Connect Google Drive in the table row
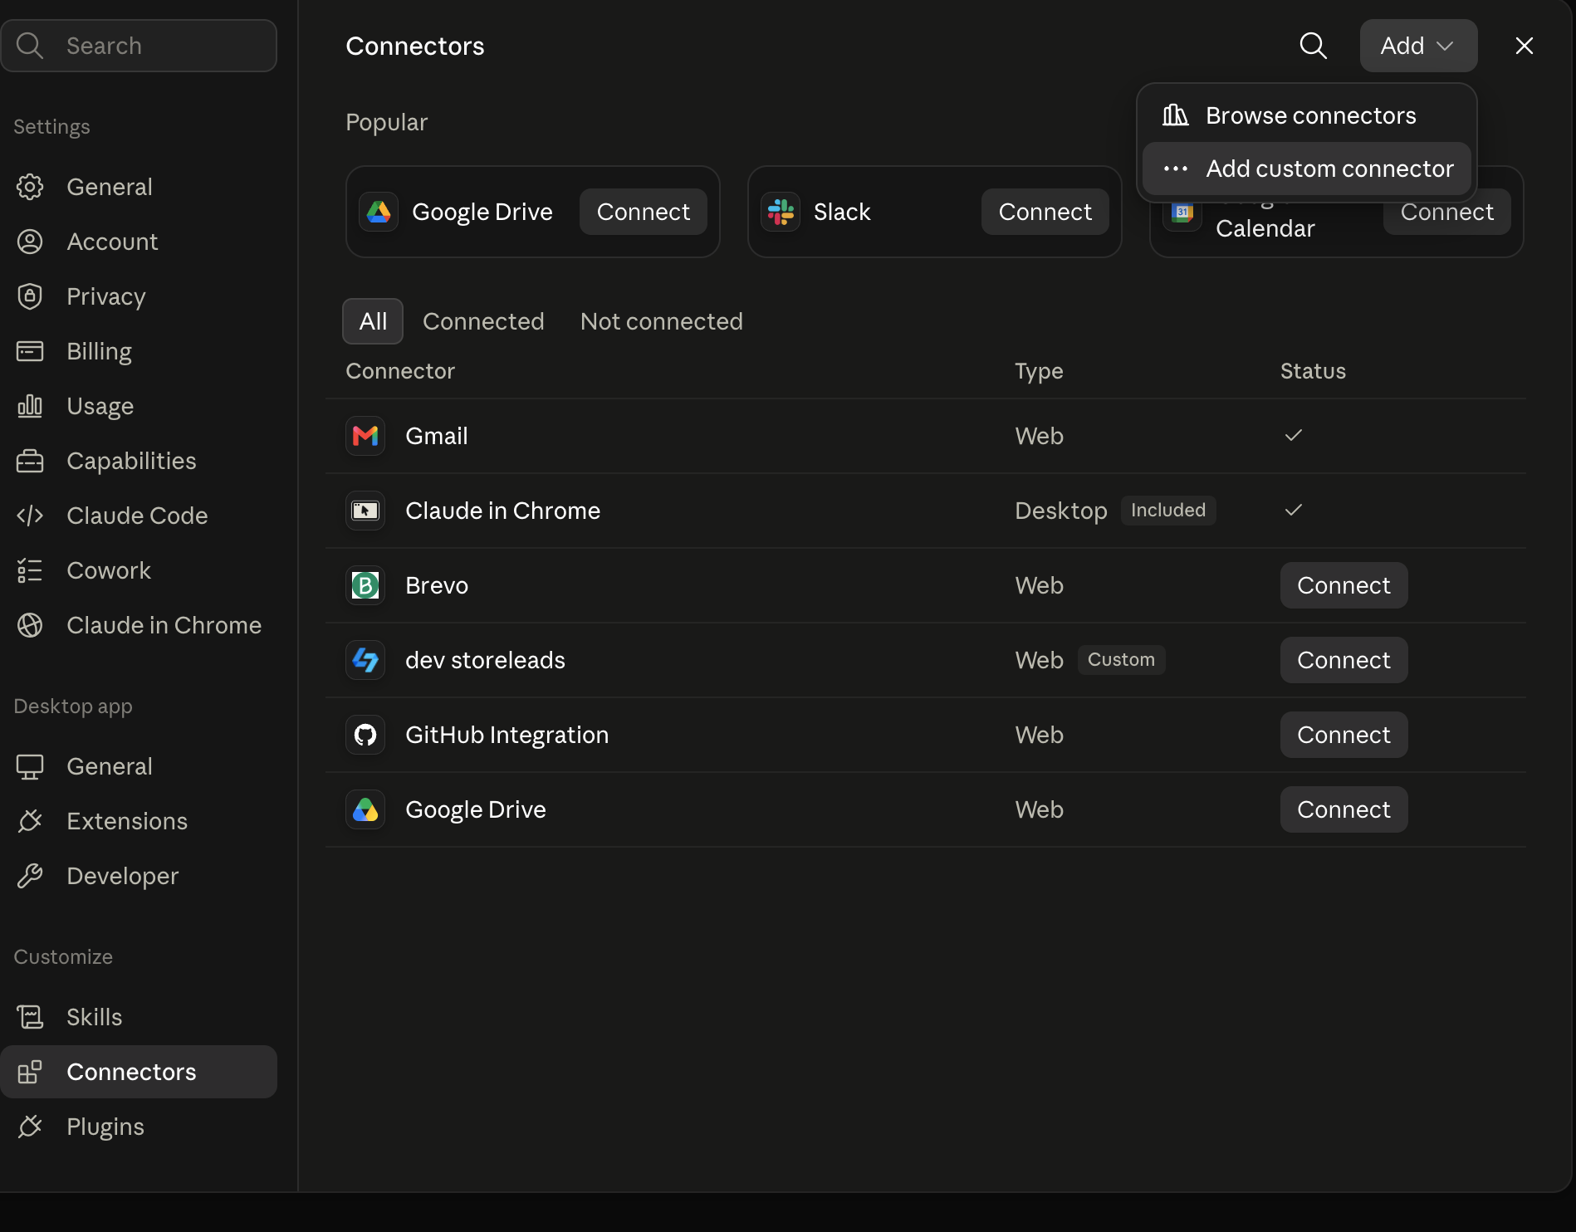This screenshot has width=1576, height=1232. (1344, 809)
